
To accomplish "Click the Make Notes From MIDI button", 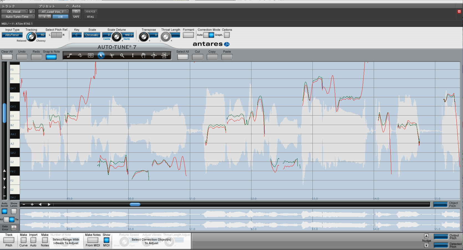I will tap(93, 240).
